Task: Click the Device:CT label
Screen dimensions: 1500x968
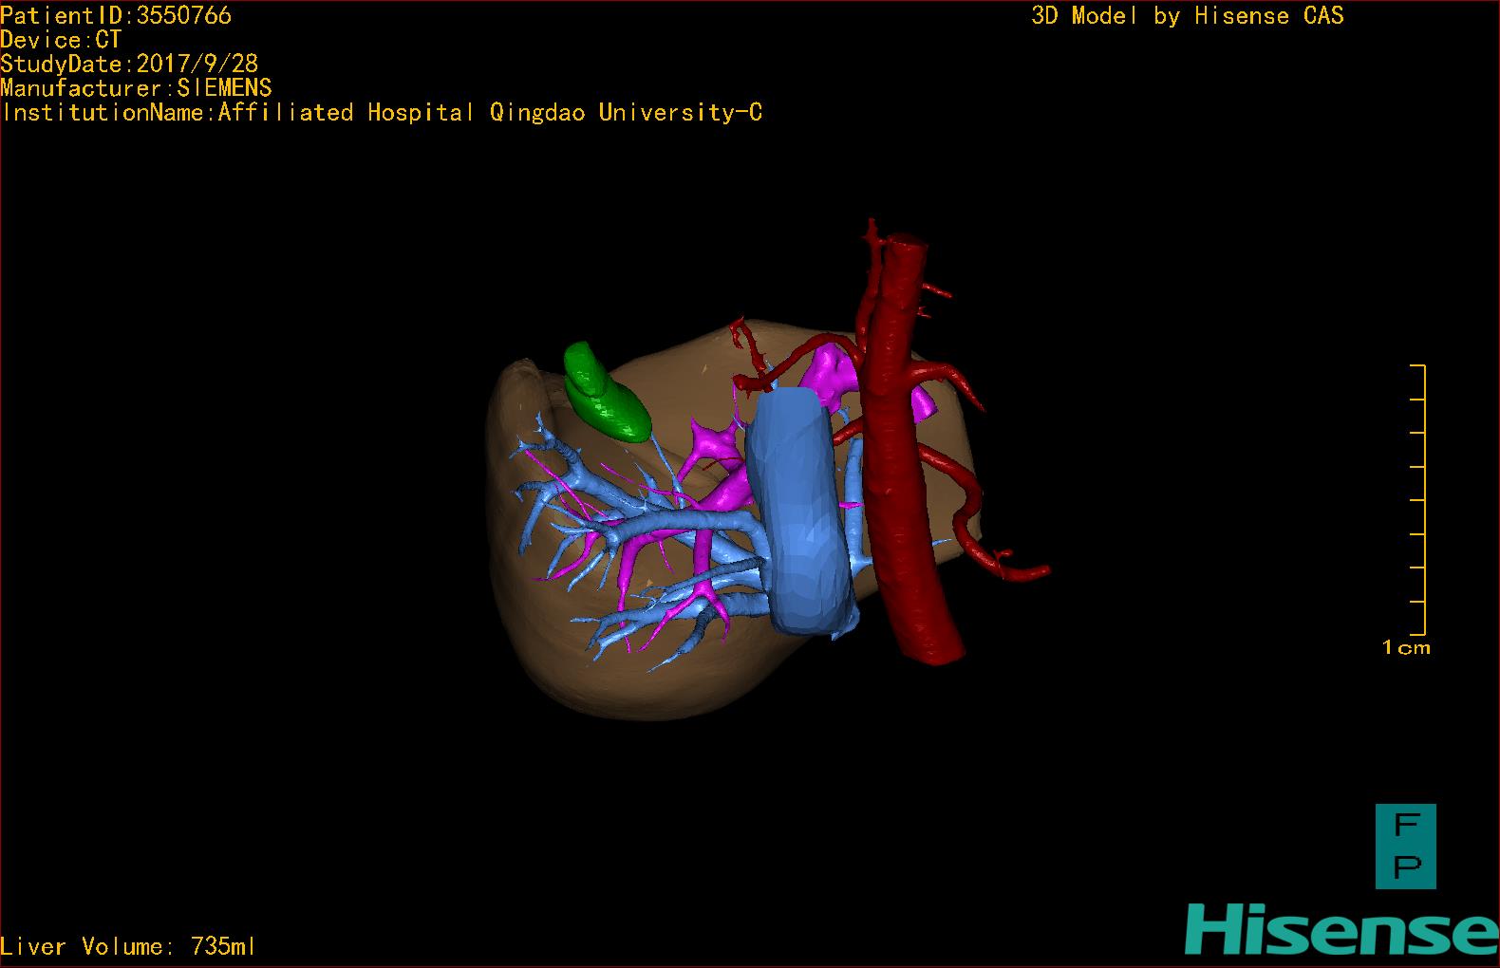Action: (x=61, y=40)
